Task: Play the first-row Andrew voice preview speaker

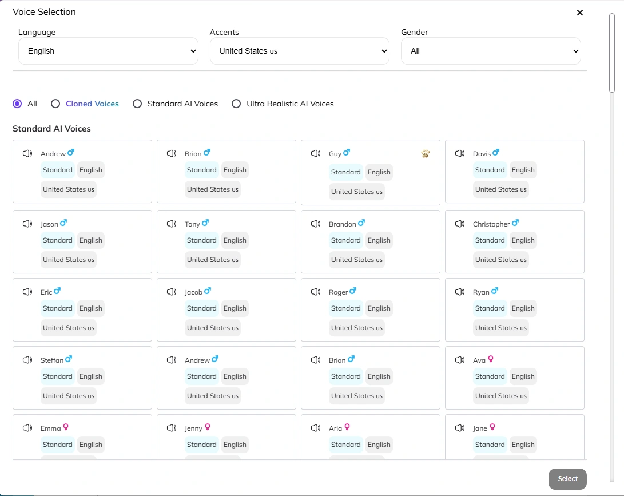Action: click(27, 154)
